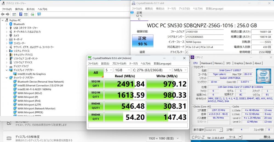Switch to the Memory tab in CPU-Z

coord(218,63)
